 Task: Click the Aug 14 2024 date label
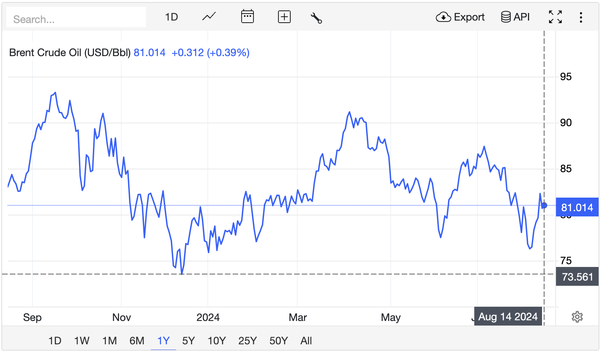(508, 316)
